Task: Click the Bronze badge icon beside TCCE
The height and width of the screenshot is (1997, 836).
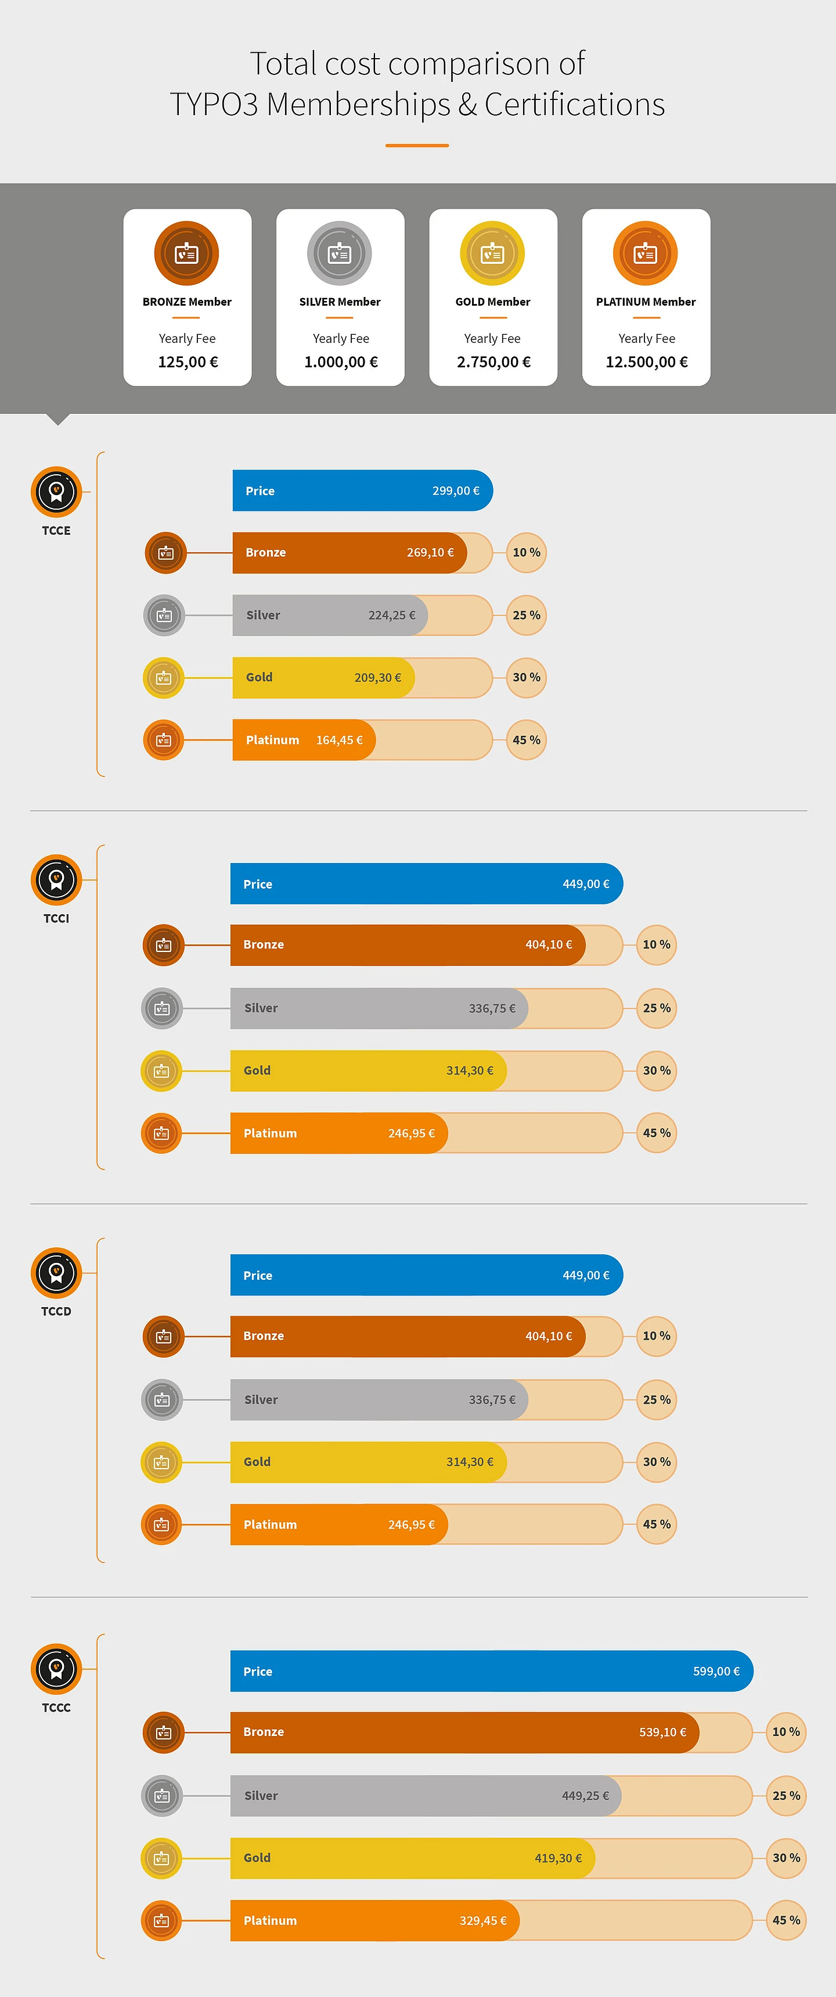Action: [165, 553]
